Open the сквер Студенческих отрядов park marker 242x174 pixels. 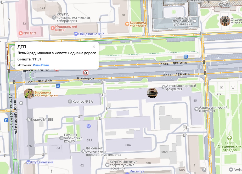click(x=229, y=138)
